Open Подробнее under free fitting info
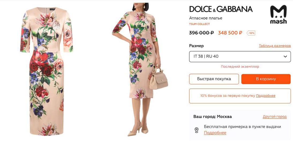 tap(215, 133)
